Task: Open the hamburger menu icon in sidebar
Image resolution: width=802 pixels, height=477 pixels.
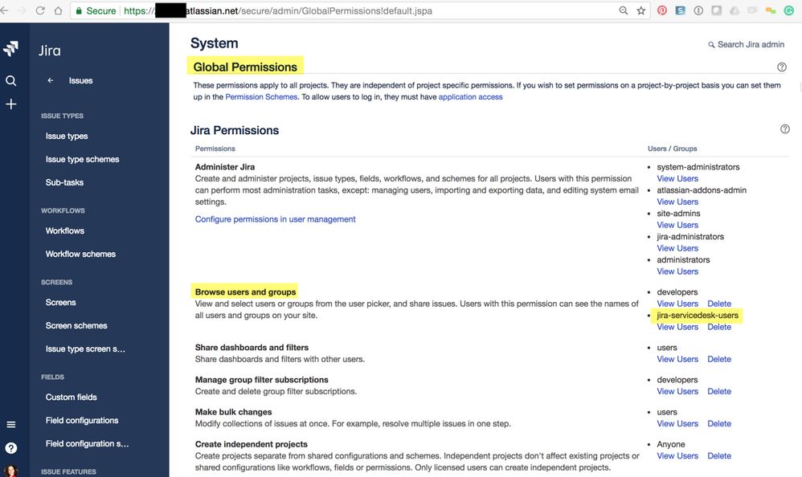Action: click(10, 424)
